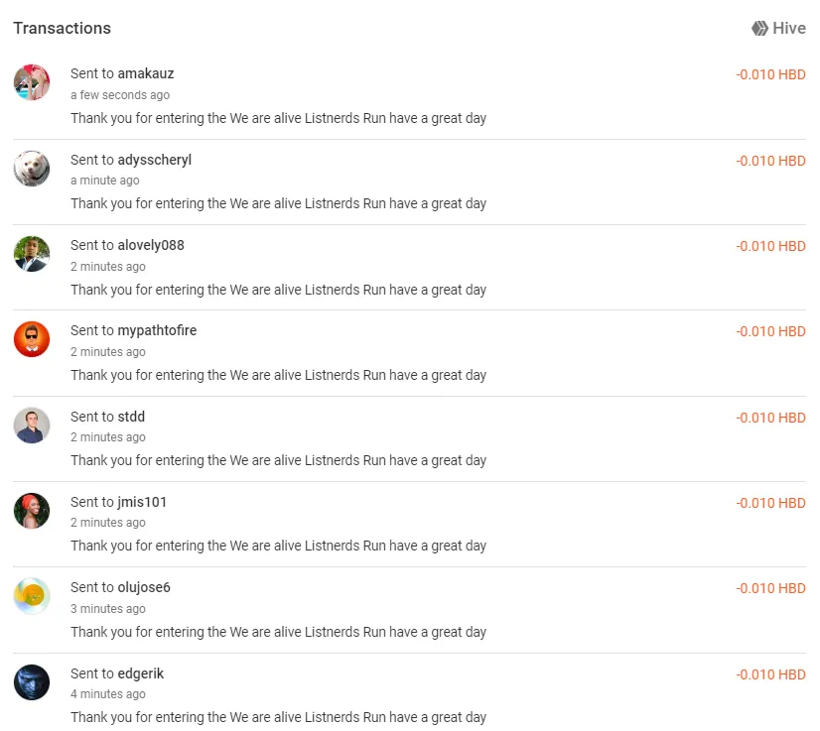Open the jmis101 username link

point(142,502)
